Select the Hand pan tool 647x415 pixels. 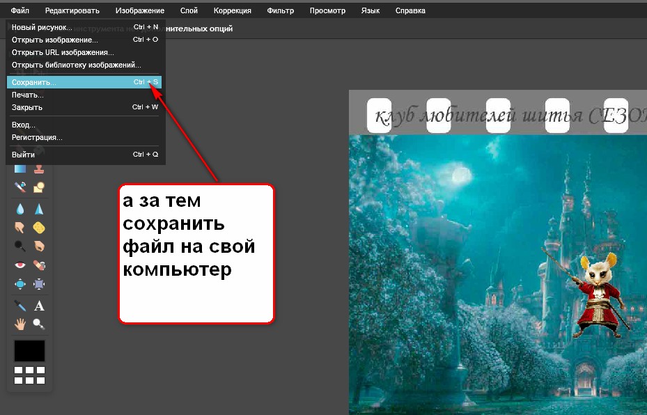(20, 324)
